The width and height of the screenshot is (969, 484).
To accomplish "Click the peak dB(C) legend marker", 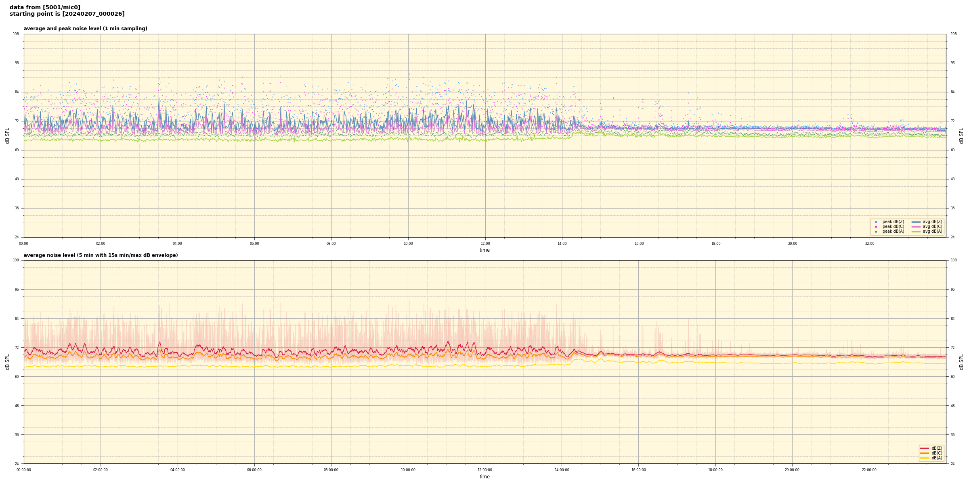I will [x=876, y=227].
